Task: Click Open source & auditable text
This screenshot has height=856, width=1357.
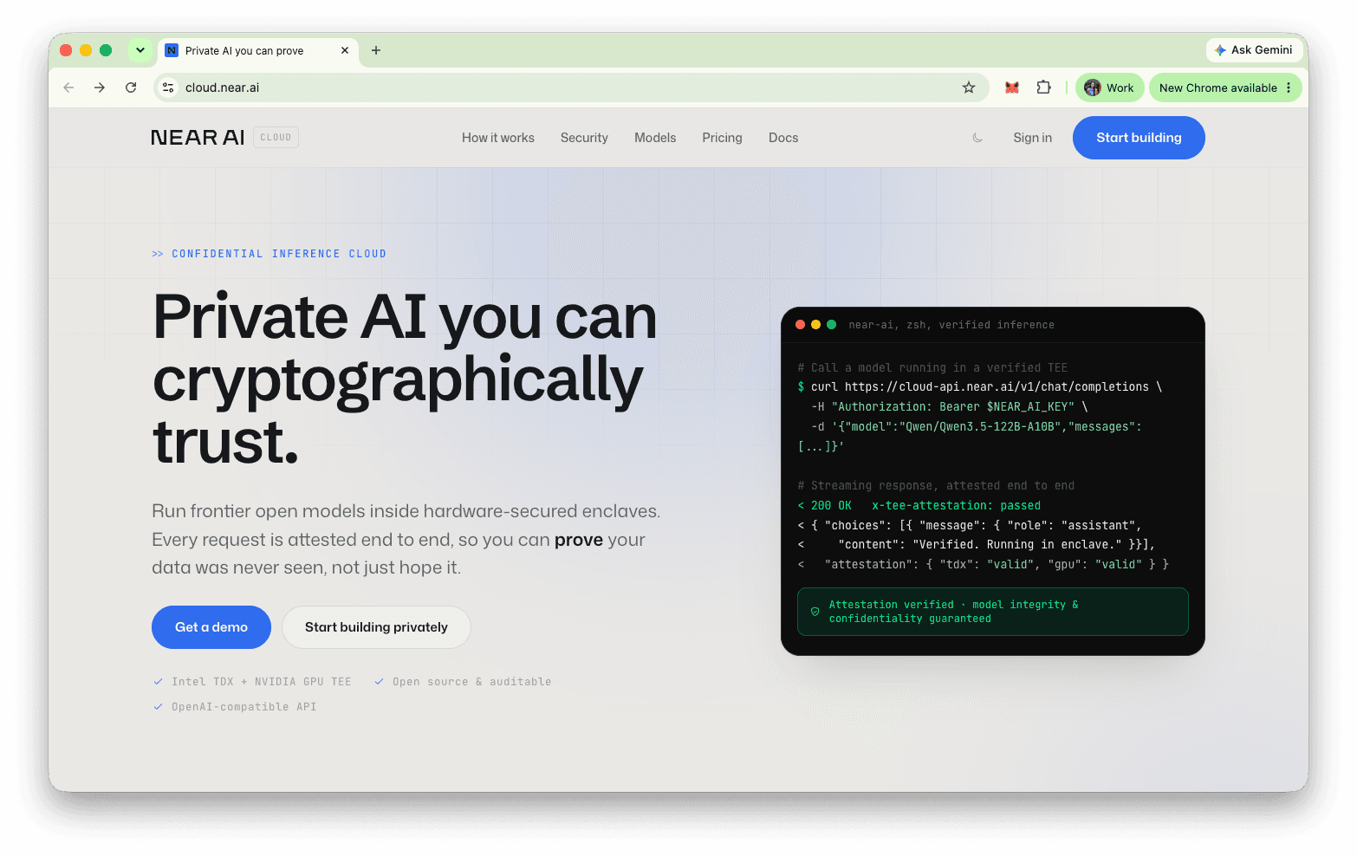Action: point(472,682)
